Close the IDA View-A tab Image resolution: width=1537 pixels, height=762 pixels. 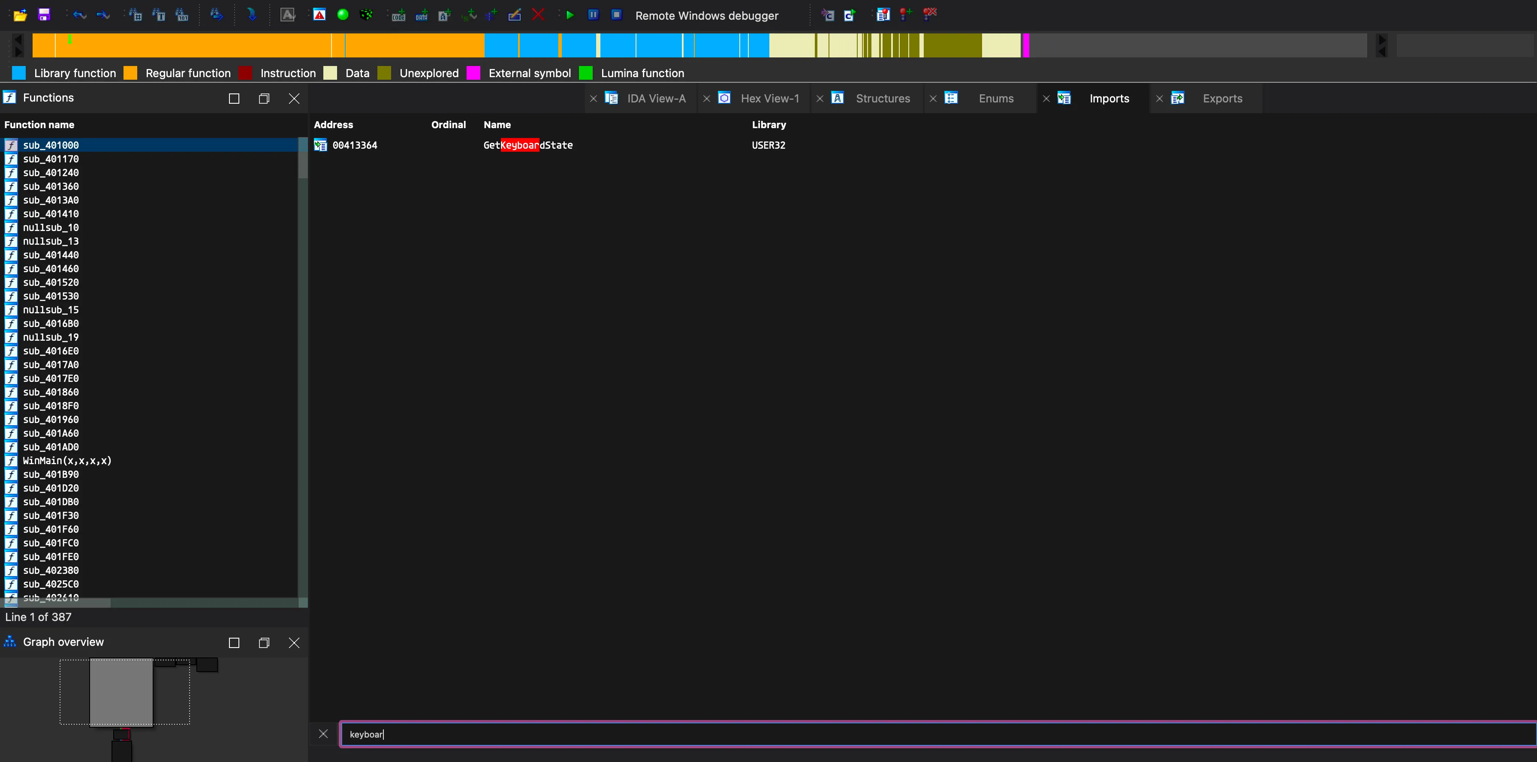pyautogui.click(x=593, y=99)
